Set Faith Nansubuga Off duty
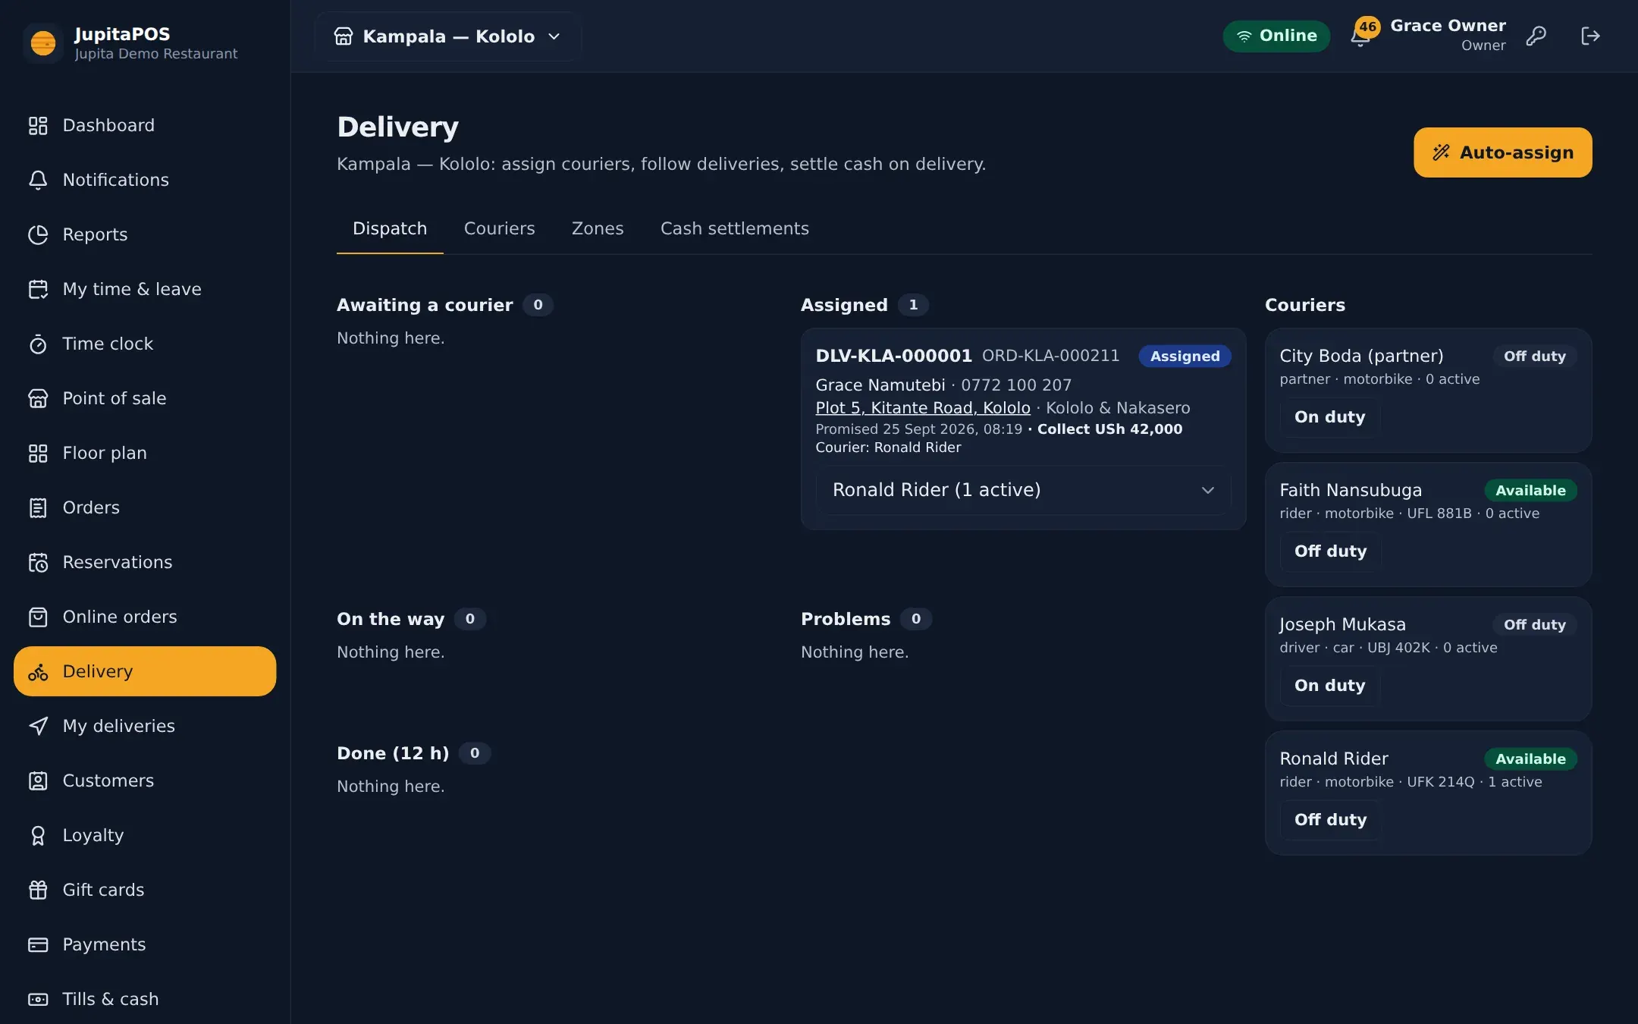 (x=1330, y=551)
